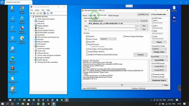Uncheck the Reset / Format checkbox
Screen dimensions: 189x106
[x=87, y=39]
